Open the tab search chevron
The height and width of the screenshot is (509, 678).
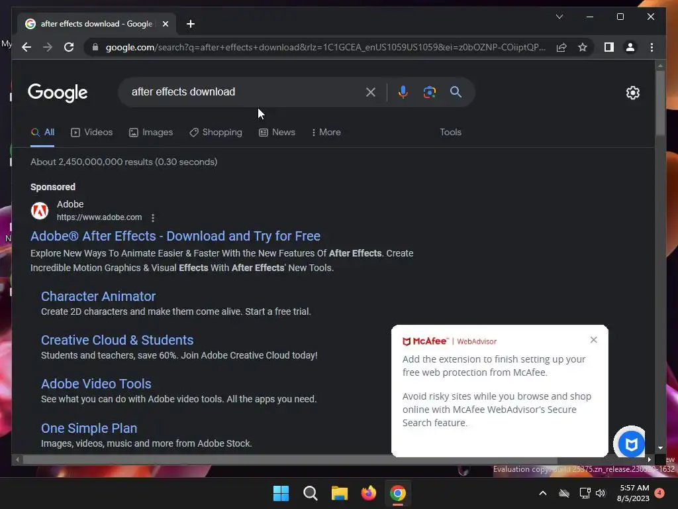tap(559, 17)
